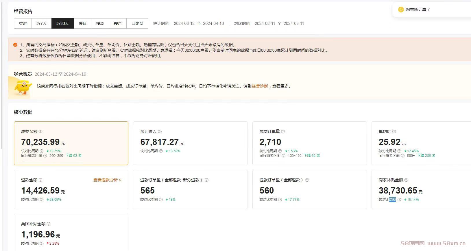This screenshot has height=251, width=471.
Task: Click help icon beside 退款订单量（全部退款+部分退款）
Action: (206, 180)
